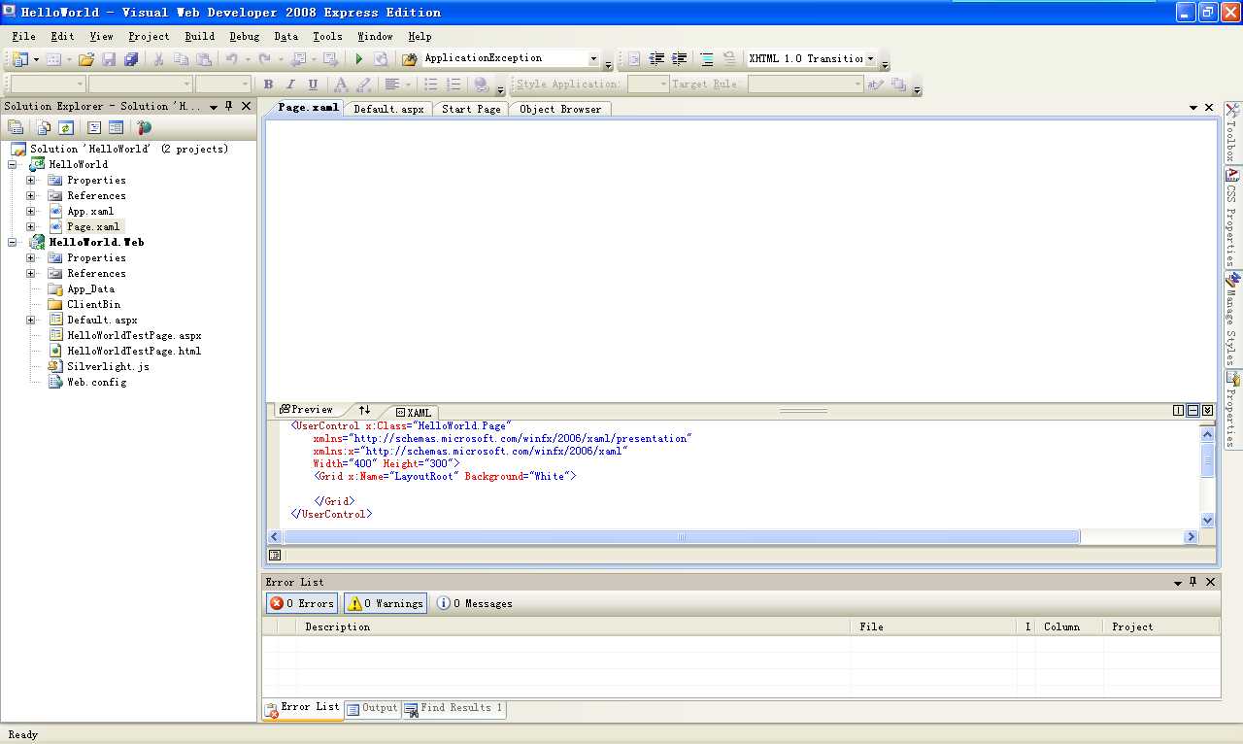Swap panes with the arrows icon
Screen dimensions: 1243x744
click(364, 410)
